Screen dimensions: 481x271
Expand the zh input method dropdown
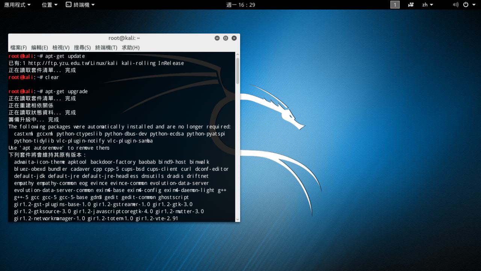tap(427, 5)
